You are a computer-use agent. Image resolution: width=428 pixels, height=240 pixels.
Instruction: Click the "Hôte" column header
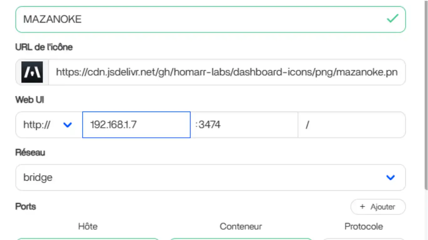point(88,226)
